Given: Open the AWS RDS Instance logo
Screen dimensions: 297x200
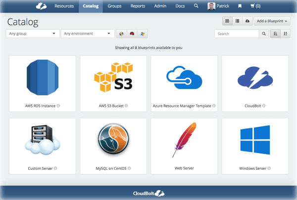Looking at the screenshot, I should [43, 77].
